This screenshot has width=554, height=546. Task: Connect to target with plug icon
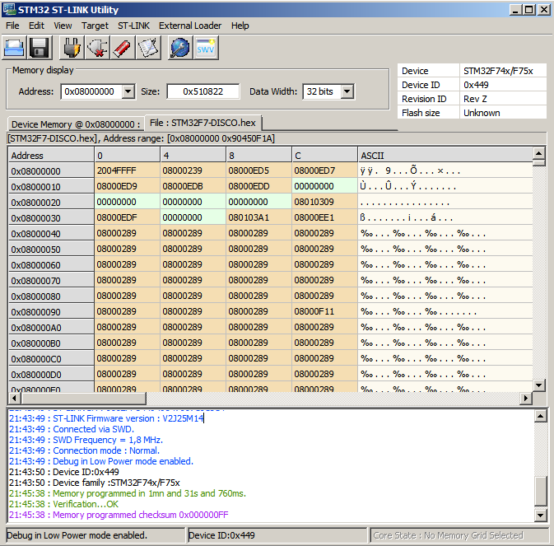(x=72, y=48)
